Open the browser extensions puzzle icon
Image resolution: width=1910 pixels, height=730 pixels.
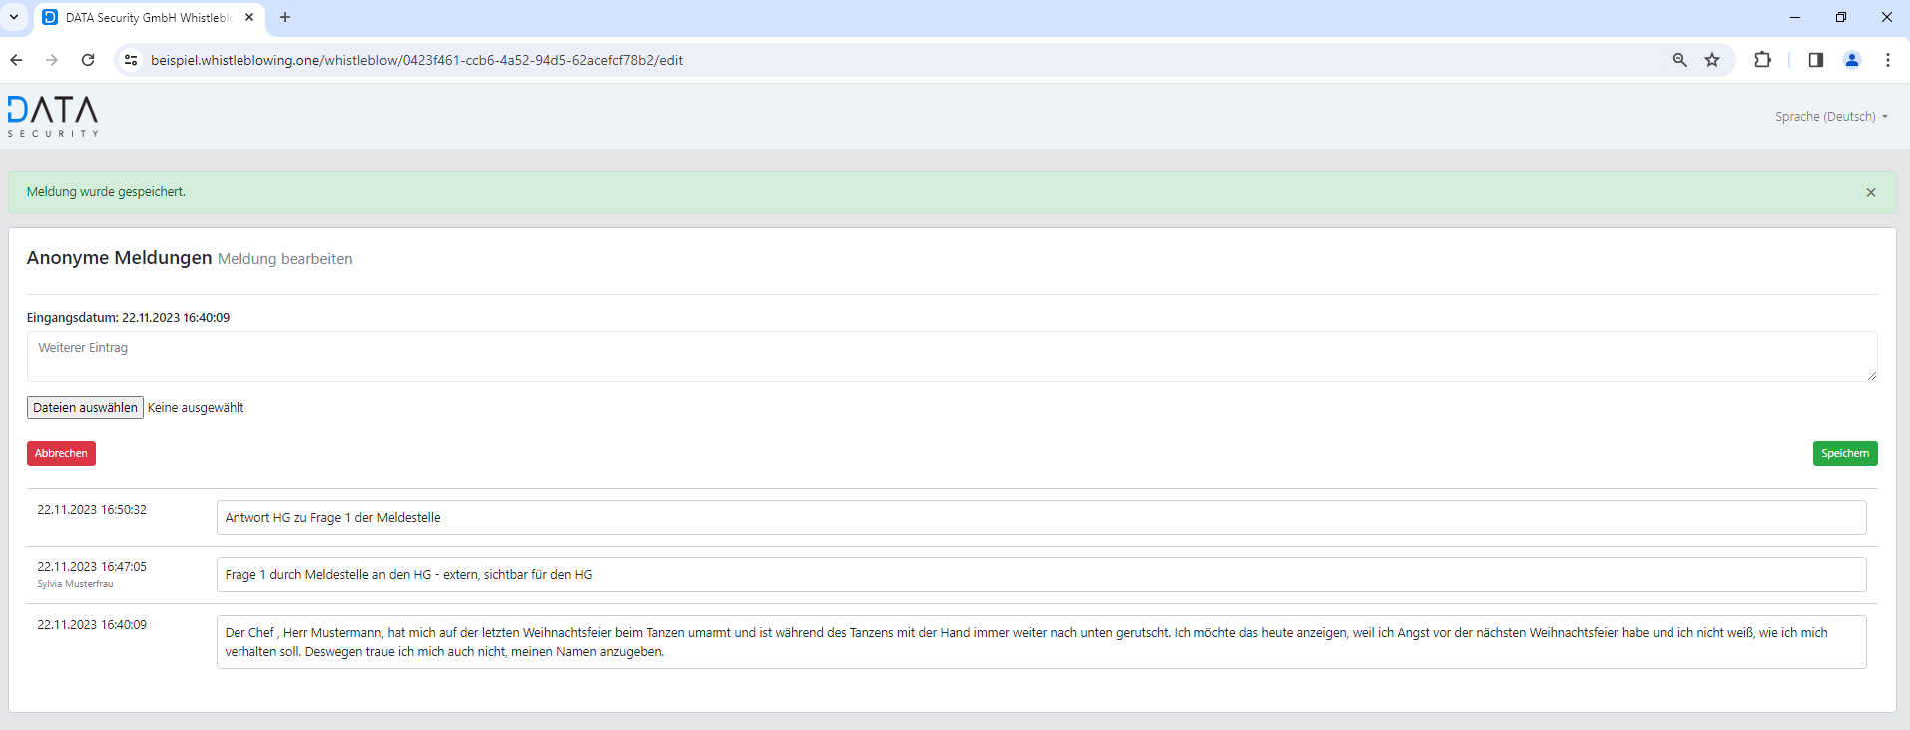1762,60
